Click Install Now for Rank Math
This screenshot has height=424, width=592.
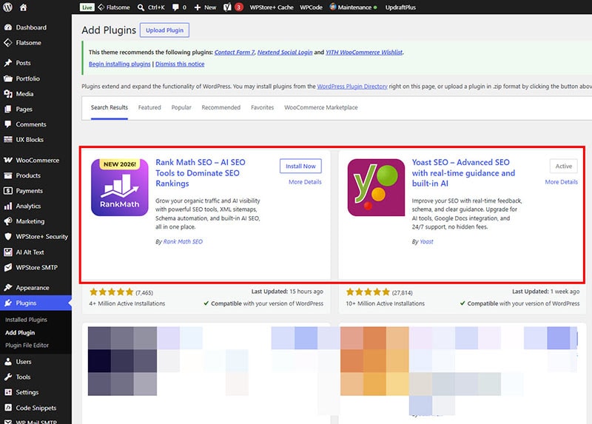point(300,166)
